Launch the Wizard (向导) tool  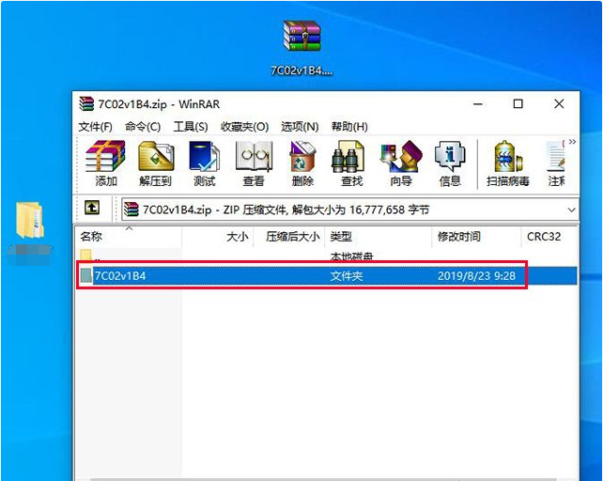pos(401,163)
